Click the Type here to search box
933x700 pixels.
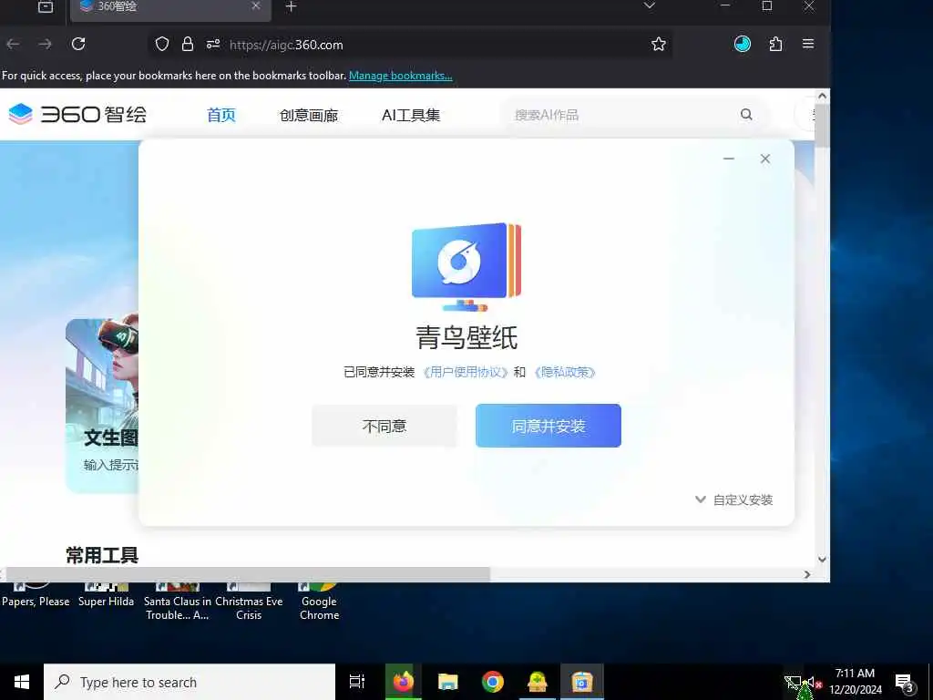point(190,682)
